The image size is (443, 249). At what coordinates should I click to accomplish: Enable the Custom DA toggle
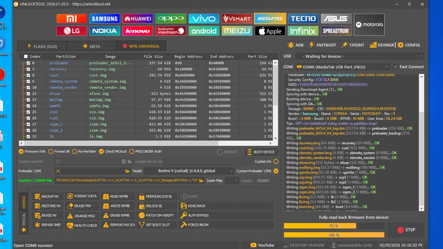click(x=276, y=162)
